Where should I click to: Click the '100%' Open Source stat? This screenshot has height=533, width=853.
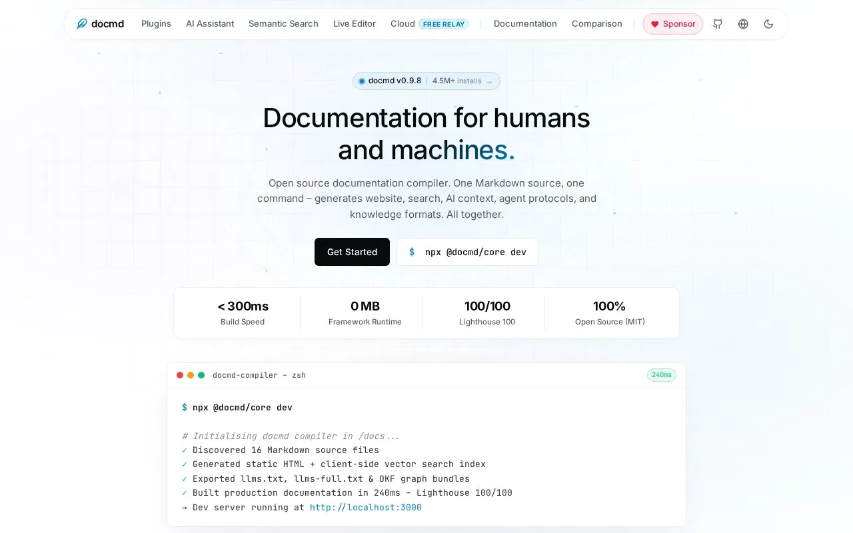[610, 313]
